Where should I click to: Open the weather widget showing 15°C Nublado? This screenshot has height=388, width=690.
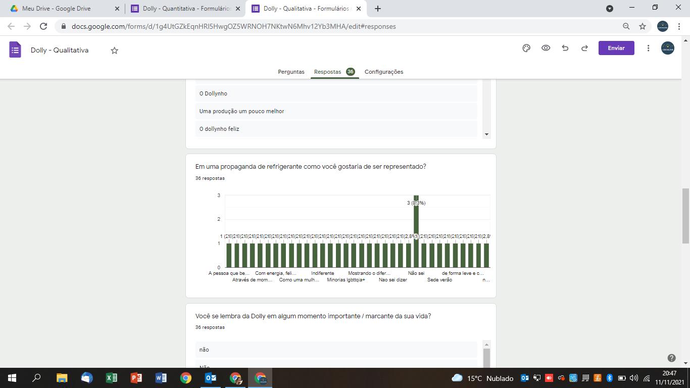click(482, 378)
